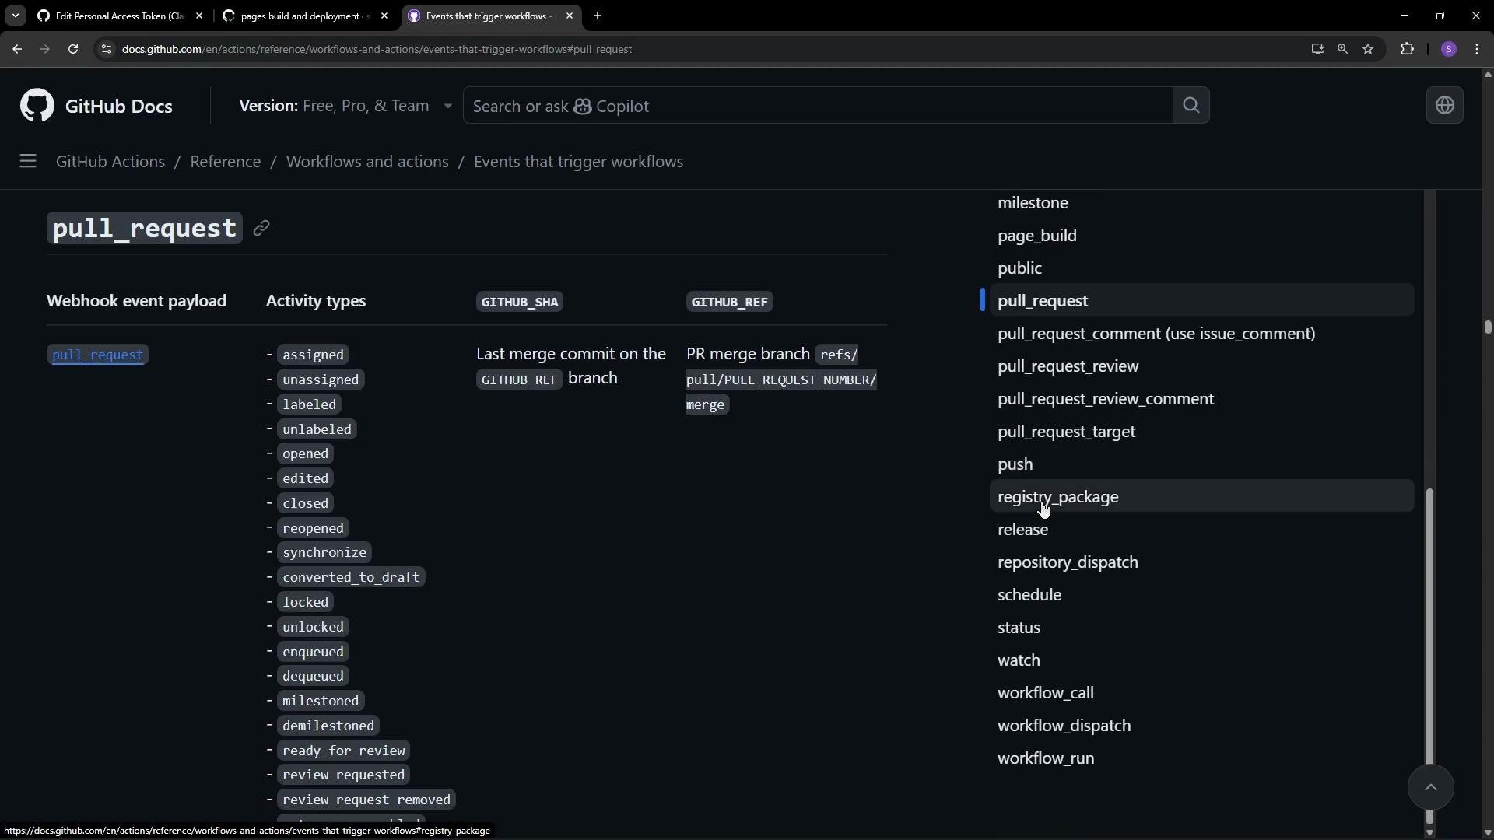Focus the Search or ask Copilot field
The image size is (1494, 840).
pos(818,106)
